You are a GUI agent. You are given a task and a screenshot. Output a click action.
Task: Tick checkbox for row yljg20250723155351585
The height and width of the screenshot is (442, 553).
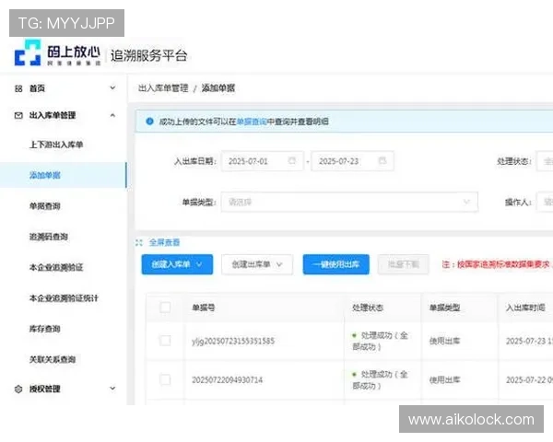tap(165, 341)
